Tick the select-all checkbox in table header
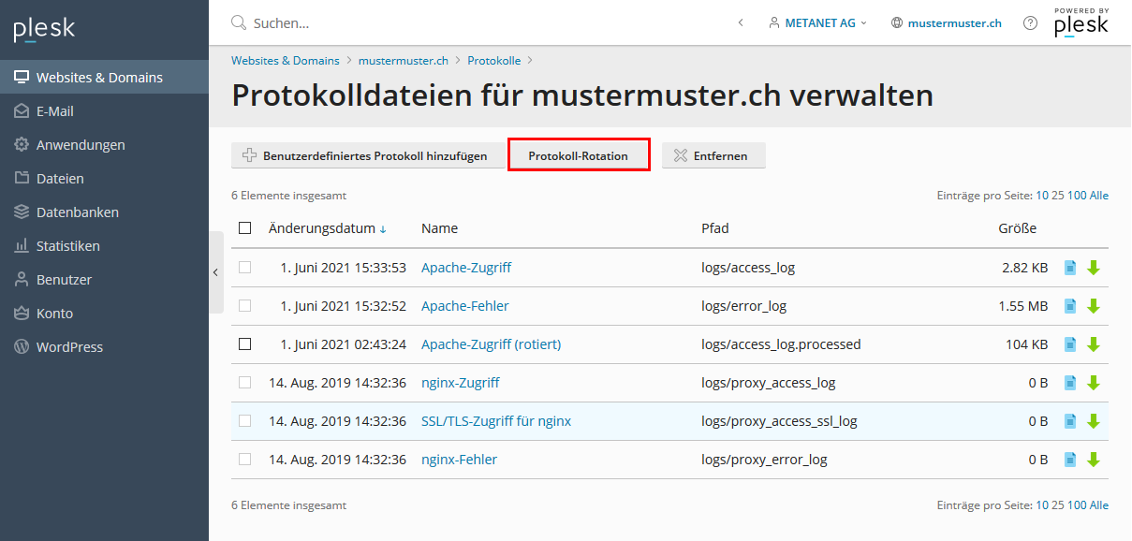 [x=245, y=228]
